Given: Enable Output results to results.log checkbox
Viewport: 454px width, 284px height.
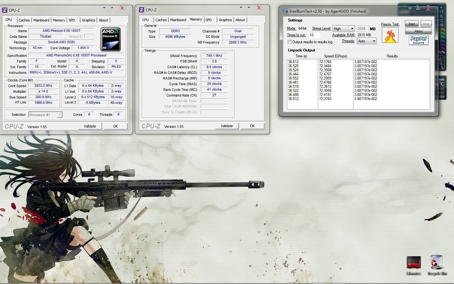Looking at the screenshot, I should [x=289, y=42].
